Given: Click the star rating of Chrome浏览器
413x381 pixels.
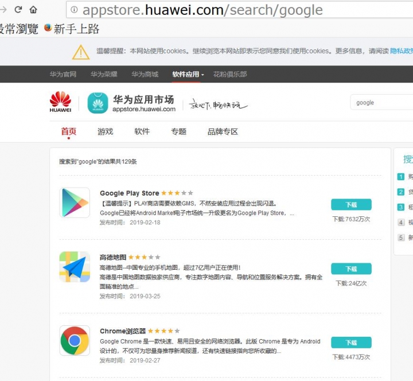Looking at the screenshot, I should tap(164, 331).
